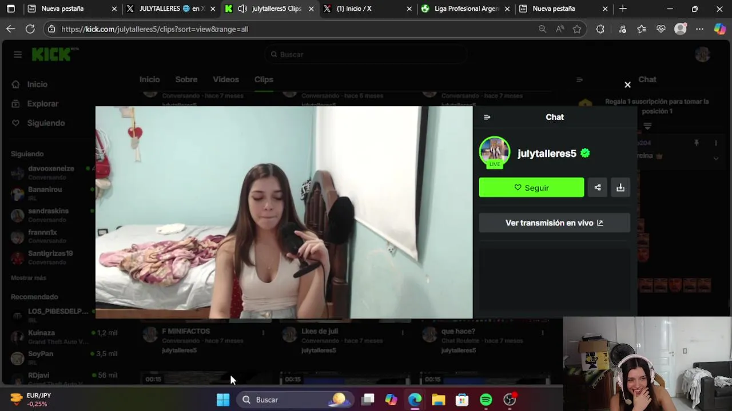Open recommended channel SoyPan
Image resolution: width=732 pixels, height=411 pixels.
(63, 357)
